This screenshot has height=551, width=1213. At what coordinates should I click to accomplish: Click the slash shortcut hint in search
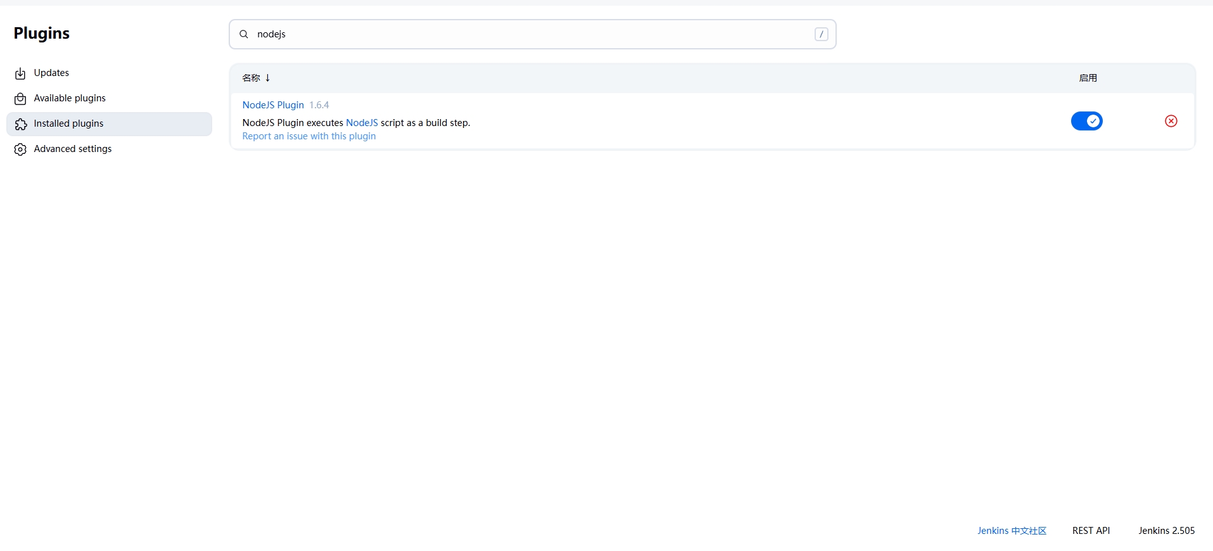click(x=821, y=34)
